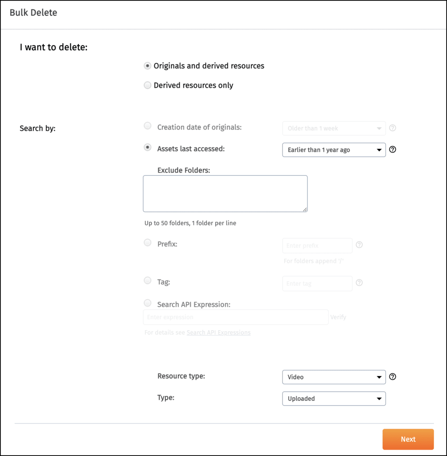Image resolution: width=447 pixels, height=456 pixels.
Task: Change the Type dropdown from Uploaded
Action: pos(333,398)
